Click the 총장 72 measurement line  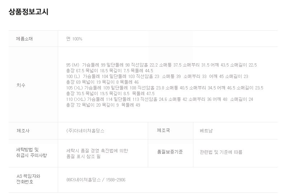tap(103, 105)
